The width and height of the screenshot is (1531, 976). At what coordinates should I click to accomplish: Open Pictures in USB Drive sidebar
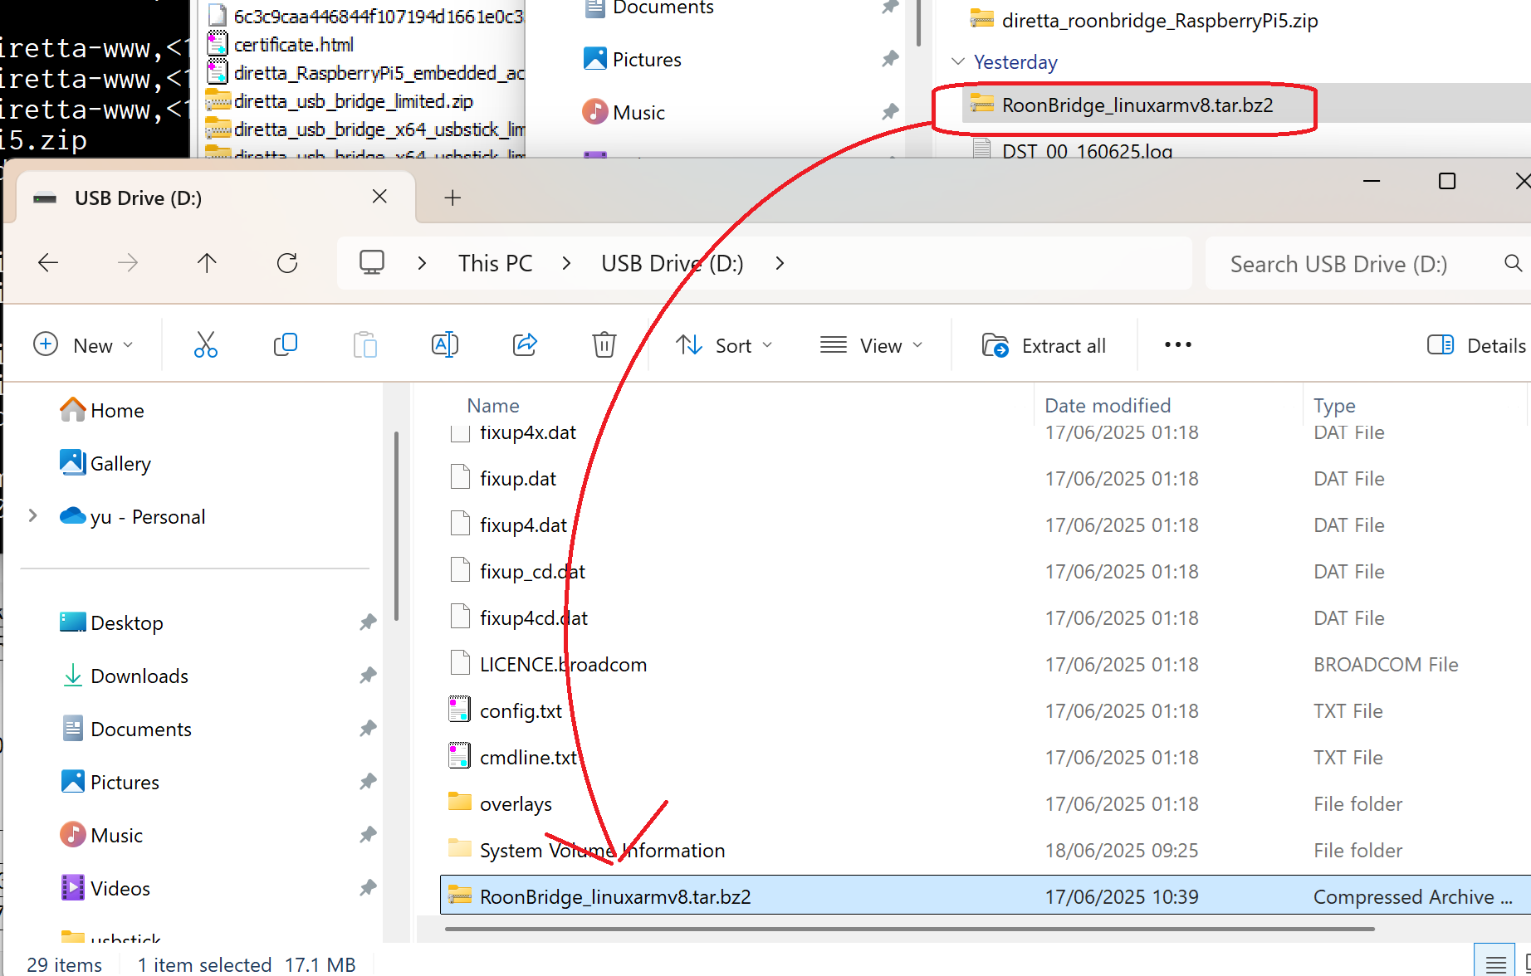tap(109, 782)
